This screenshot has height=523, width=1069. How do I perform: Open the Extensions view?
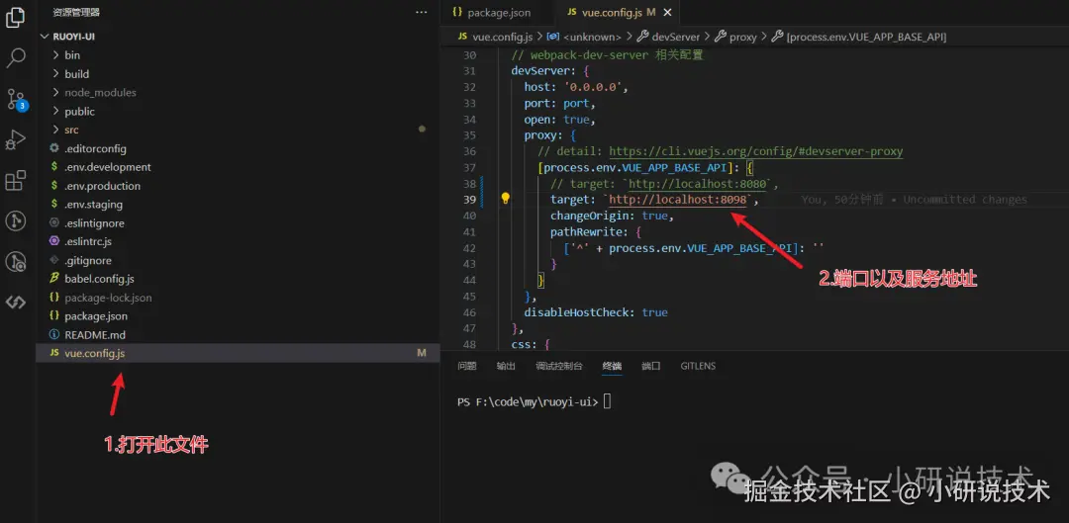pos(16,181)
